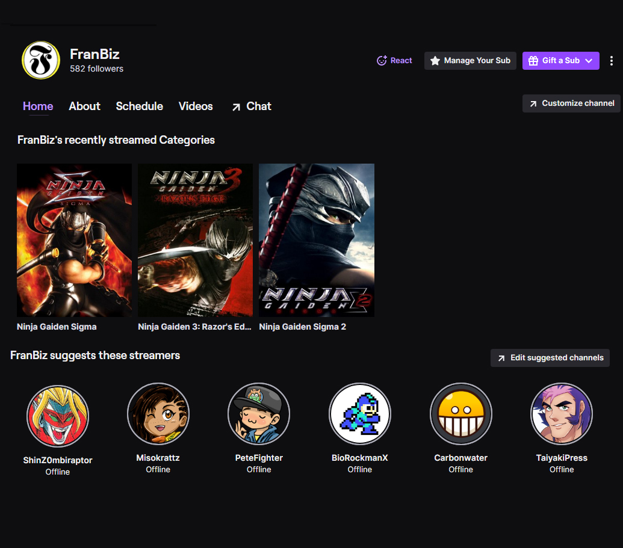Screen dimensions: 623x548
Task: Open FranBiz channel avatar
Action: 41,60
